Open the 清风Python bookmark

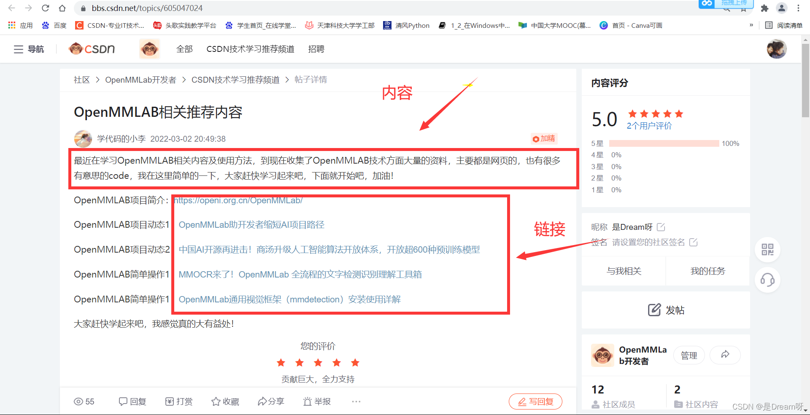click(406, 25)
